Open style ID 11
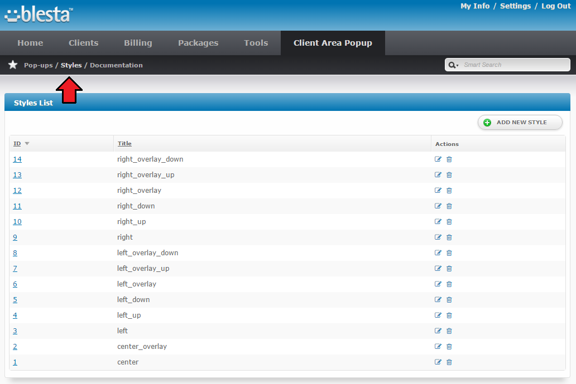This screenshot has width=576, height=384. coord(17,206)
